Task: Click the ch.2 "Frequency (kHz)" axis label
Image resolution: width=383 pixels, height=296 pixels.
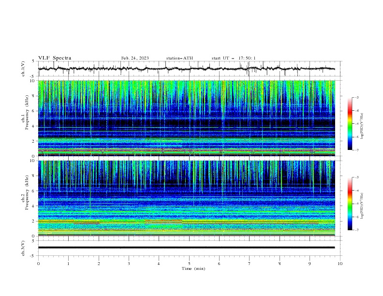Action: (27, 192)
